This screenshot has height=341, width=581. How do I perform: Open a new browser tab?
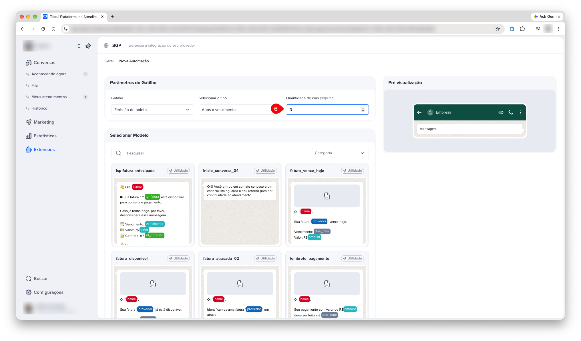[x=113, y=17]
